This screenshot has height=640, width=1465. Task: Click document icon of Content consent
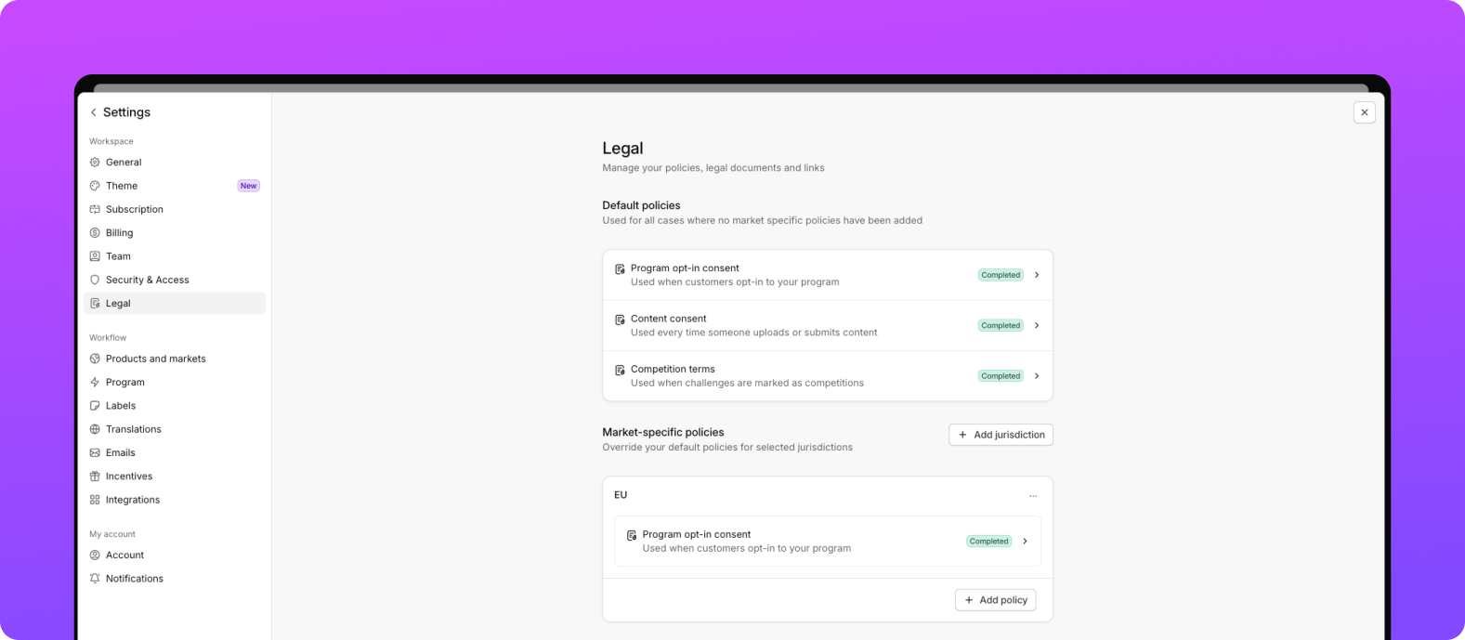(620, 320)
